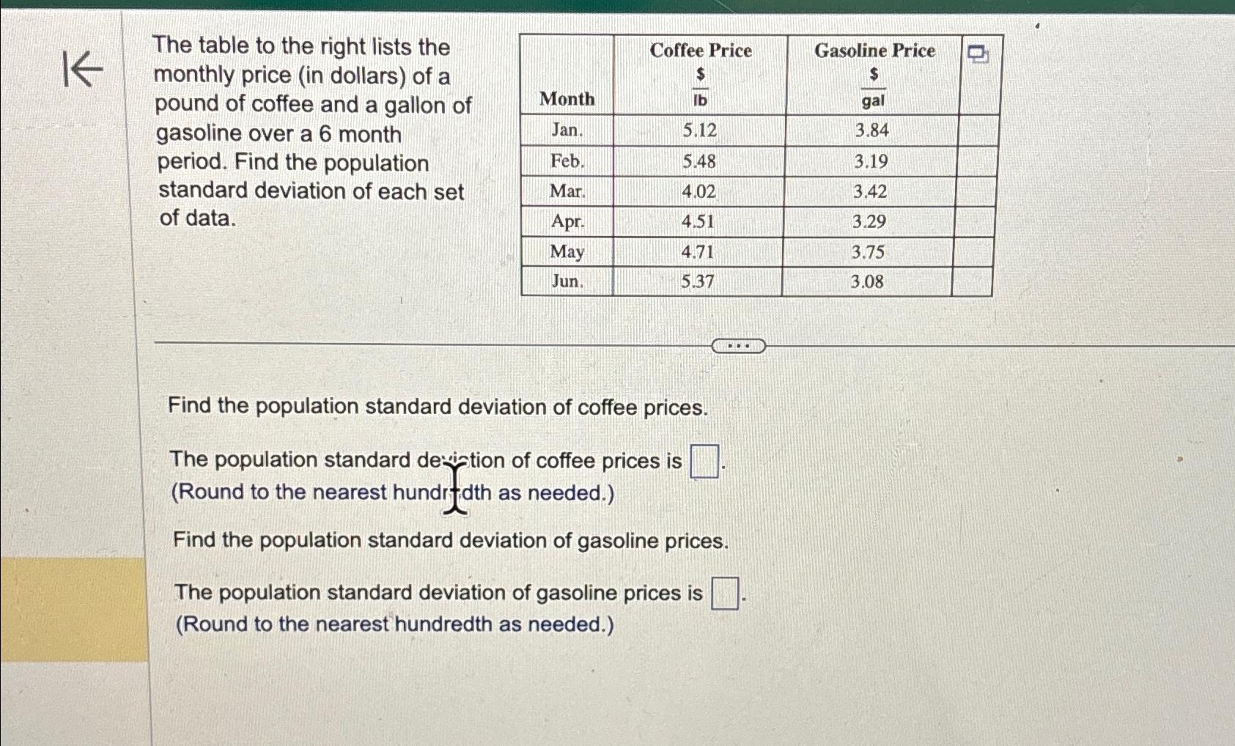Click the ellipsis divider between question sections
The image size is (1235, 746).
point(738,345)
